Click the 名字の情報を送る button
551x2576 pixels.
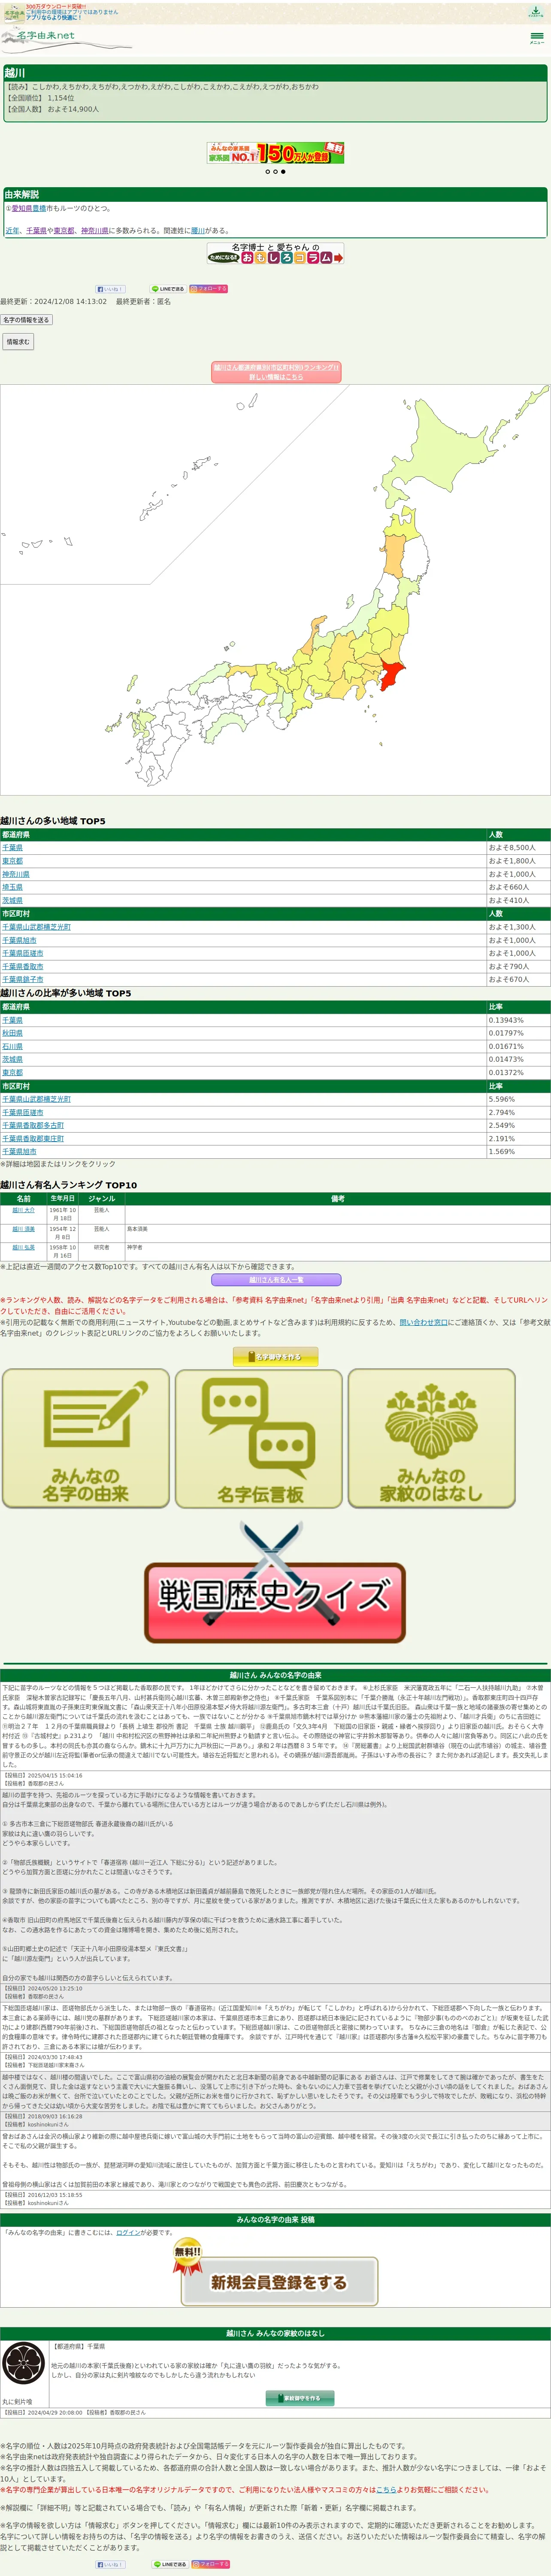(x=26, y=320)
